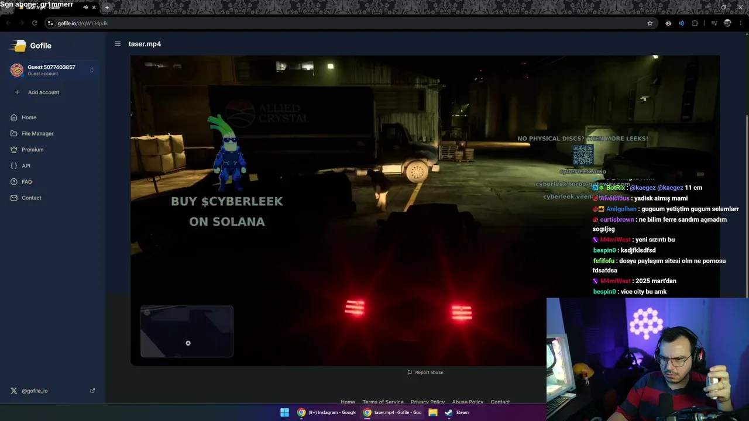Click the Premium crown icon
The width and height of the screenshot is (749, 421).
pyautogui.click(x=14, y=150)
